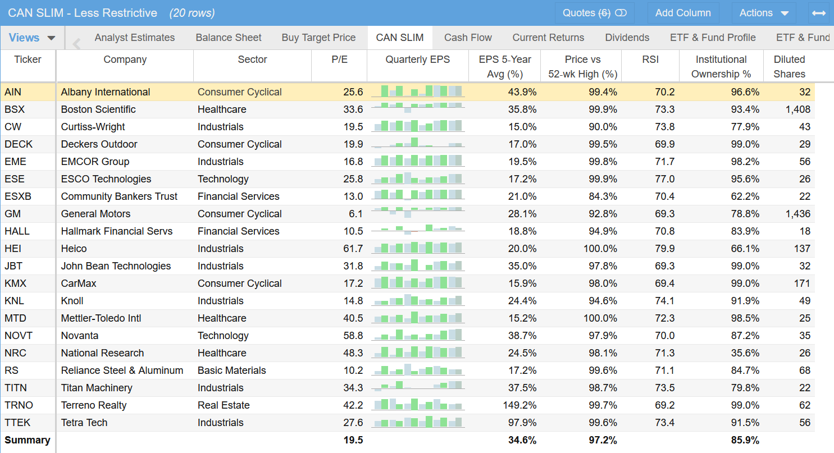Image resolution: width=834 pixels, height=453 pixels.
Task: Click the Deckers Outdoor company name
Action: (x=99, y=144)
